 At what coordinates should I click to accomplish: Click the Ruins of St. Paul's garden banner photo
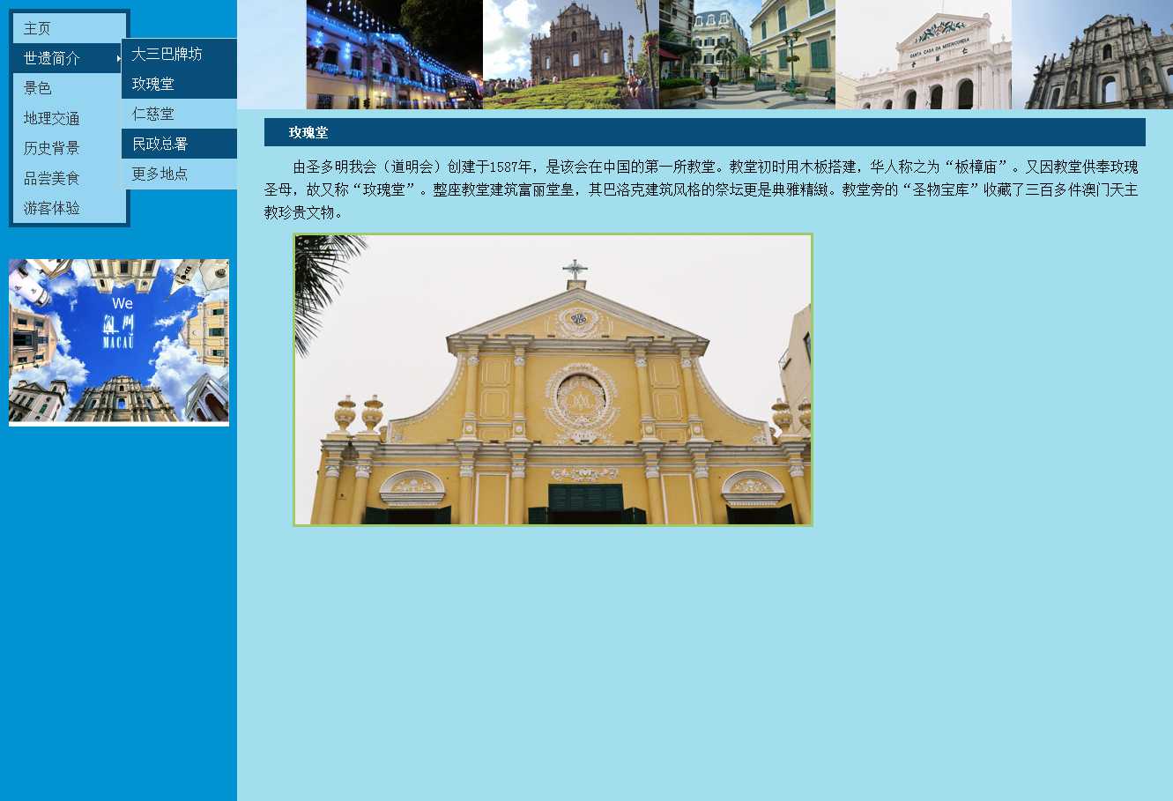(570, 55)
